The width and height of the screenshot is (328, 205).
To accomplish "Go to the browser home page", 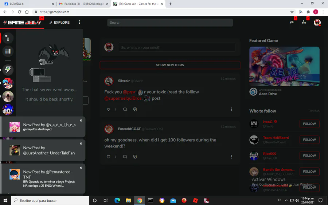I will pyautogui.click(x=27, y=12).
